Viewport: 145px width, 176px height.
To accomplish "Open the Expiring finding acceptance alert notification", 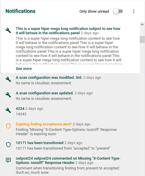I will coord(44,124).
